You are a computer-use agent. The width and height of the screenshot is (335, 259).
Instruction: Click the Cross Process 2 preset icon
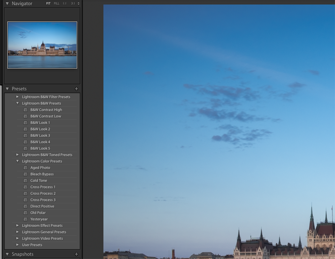[x=25, y=193]
